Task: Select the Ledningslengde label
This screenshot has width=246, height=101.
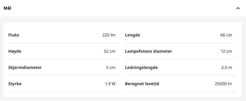Action: [141, 68]
